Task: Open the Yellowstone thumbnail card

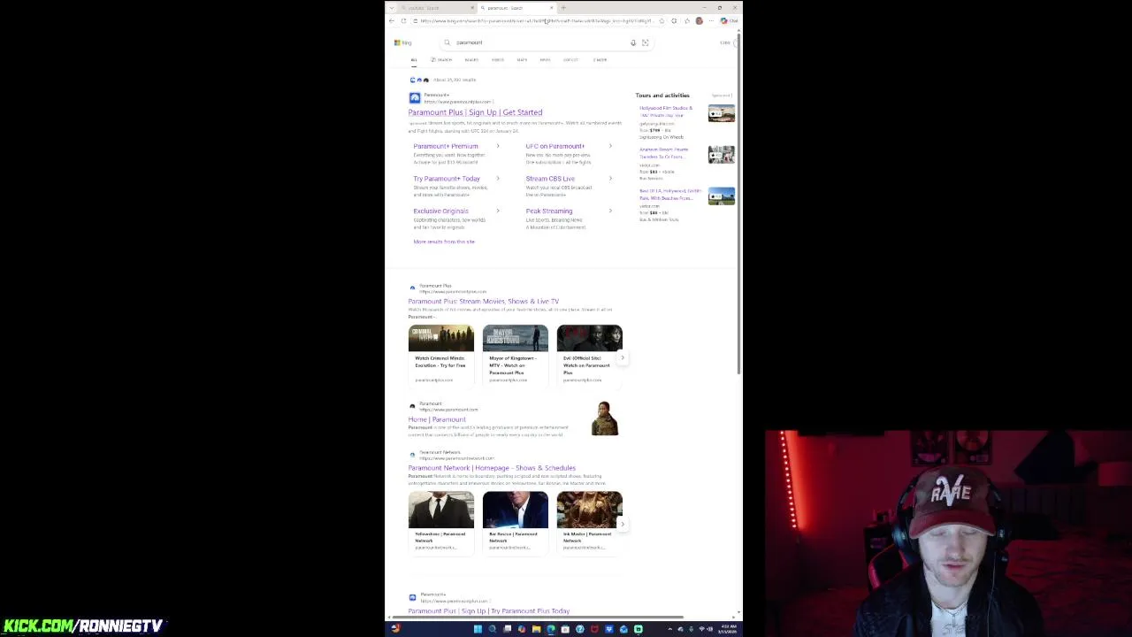Action: tap(440, 522)
